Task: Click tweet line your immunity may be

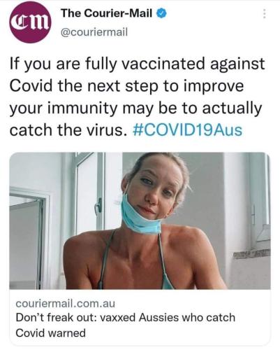Action: tap(135, 108)
